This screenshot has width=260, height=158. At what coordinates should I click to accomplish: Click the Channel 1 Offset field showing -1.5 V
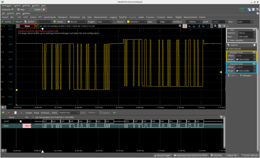pyautogui.click(x=246, y=56)
